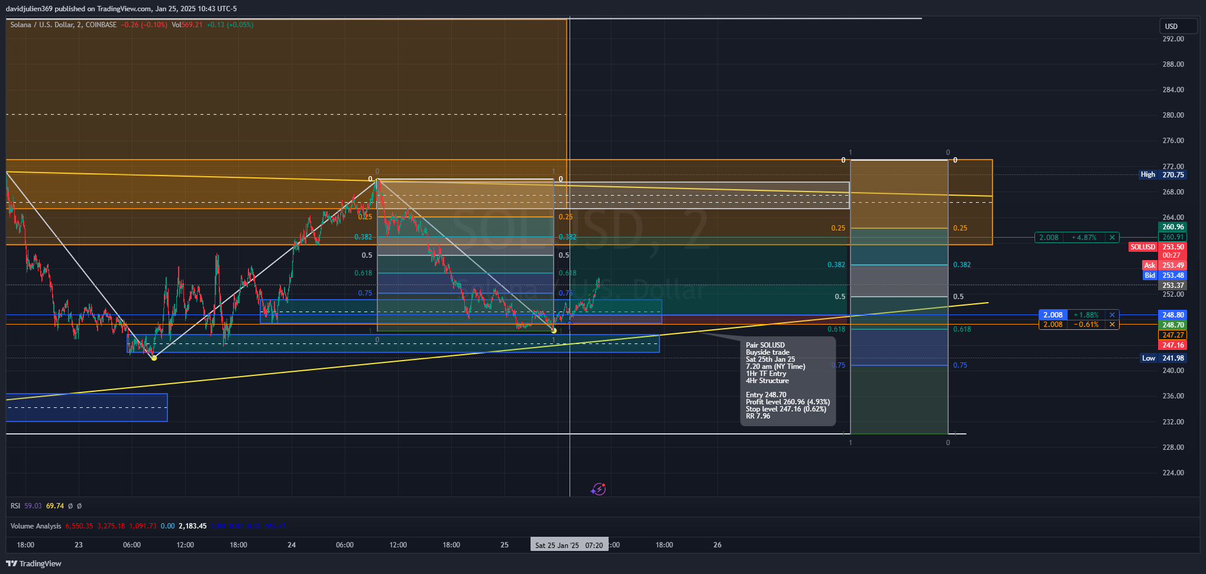Click the RSI value 59.03
This screenshot has width=1206, height=574.
pyautogui.click(x=33, y=506)
